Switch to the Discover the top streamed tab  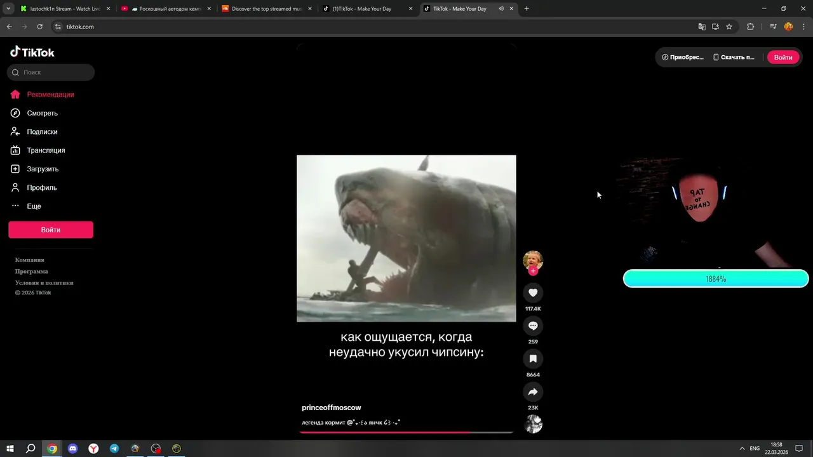click(x=267, y=9)
